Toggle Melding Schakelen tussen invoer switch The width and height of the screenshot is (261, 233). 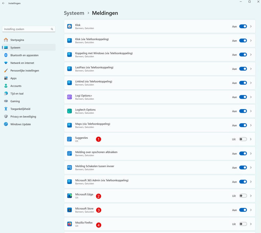[243, 168]
